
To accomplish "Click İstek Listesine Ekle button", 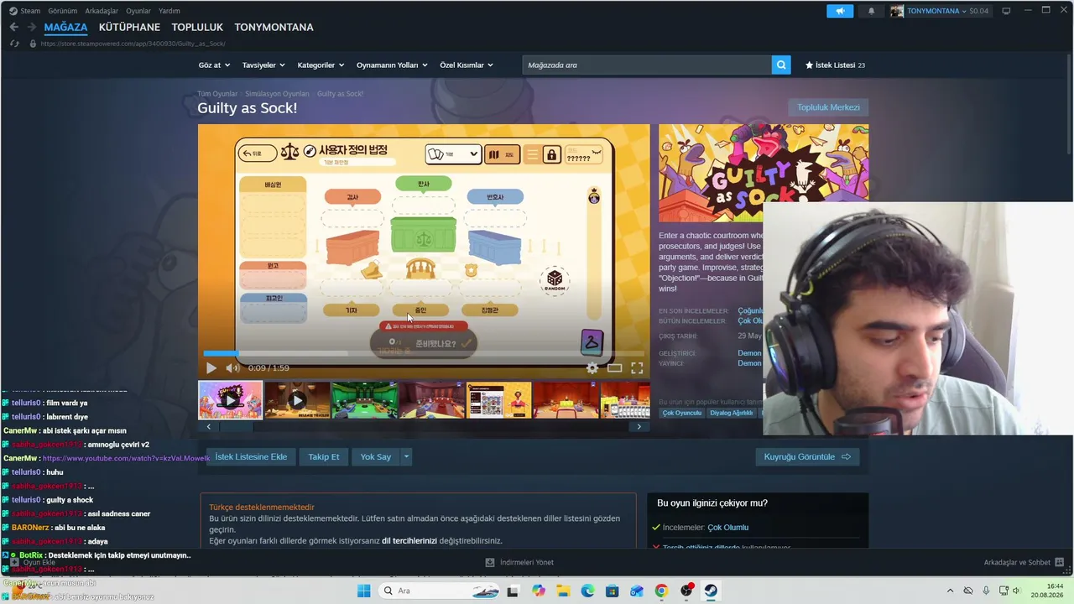I will coord(251,457).
